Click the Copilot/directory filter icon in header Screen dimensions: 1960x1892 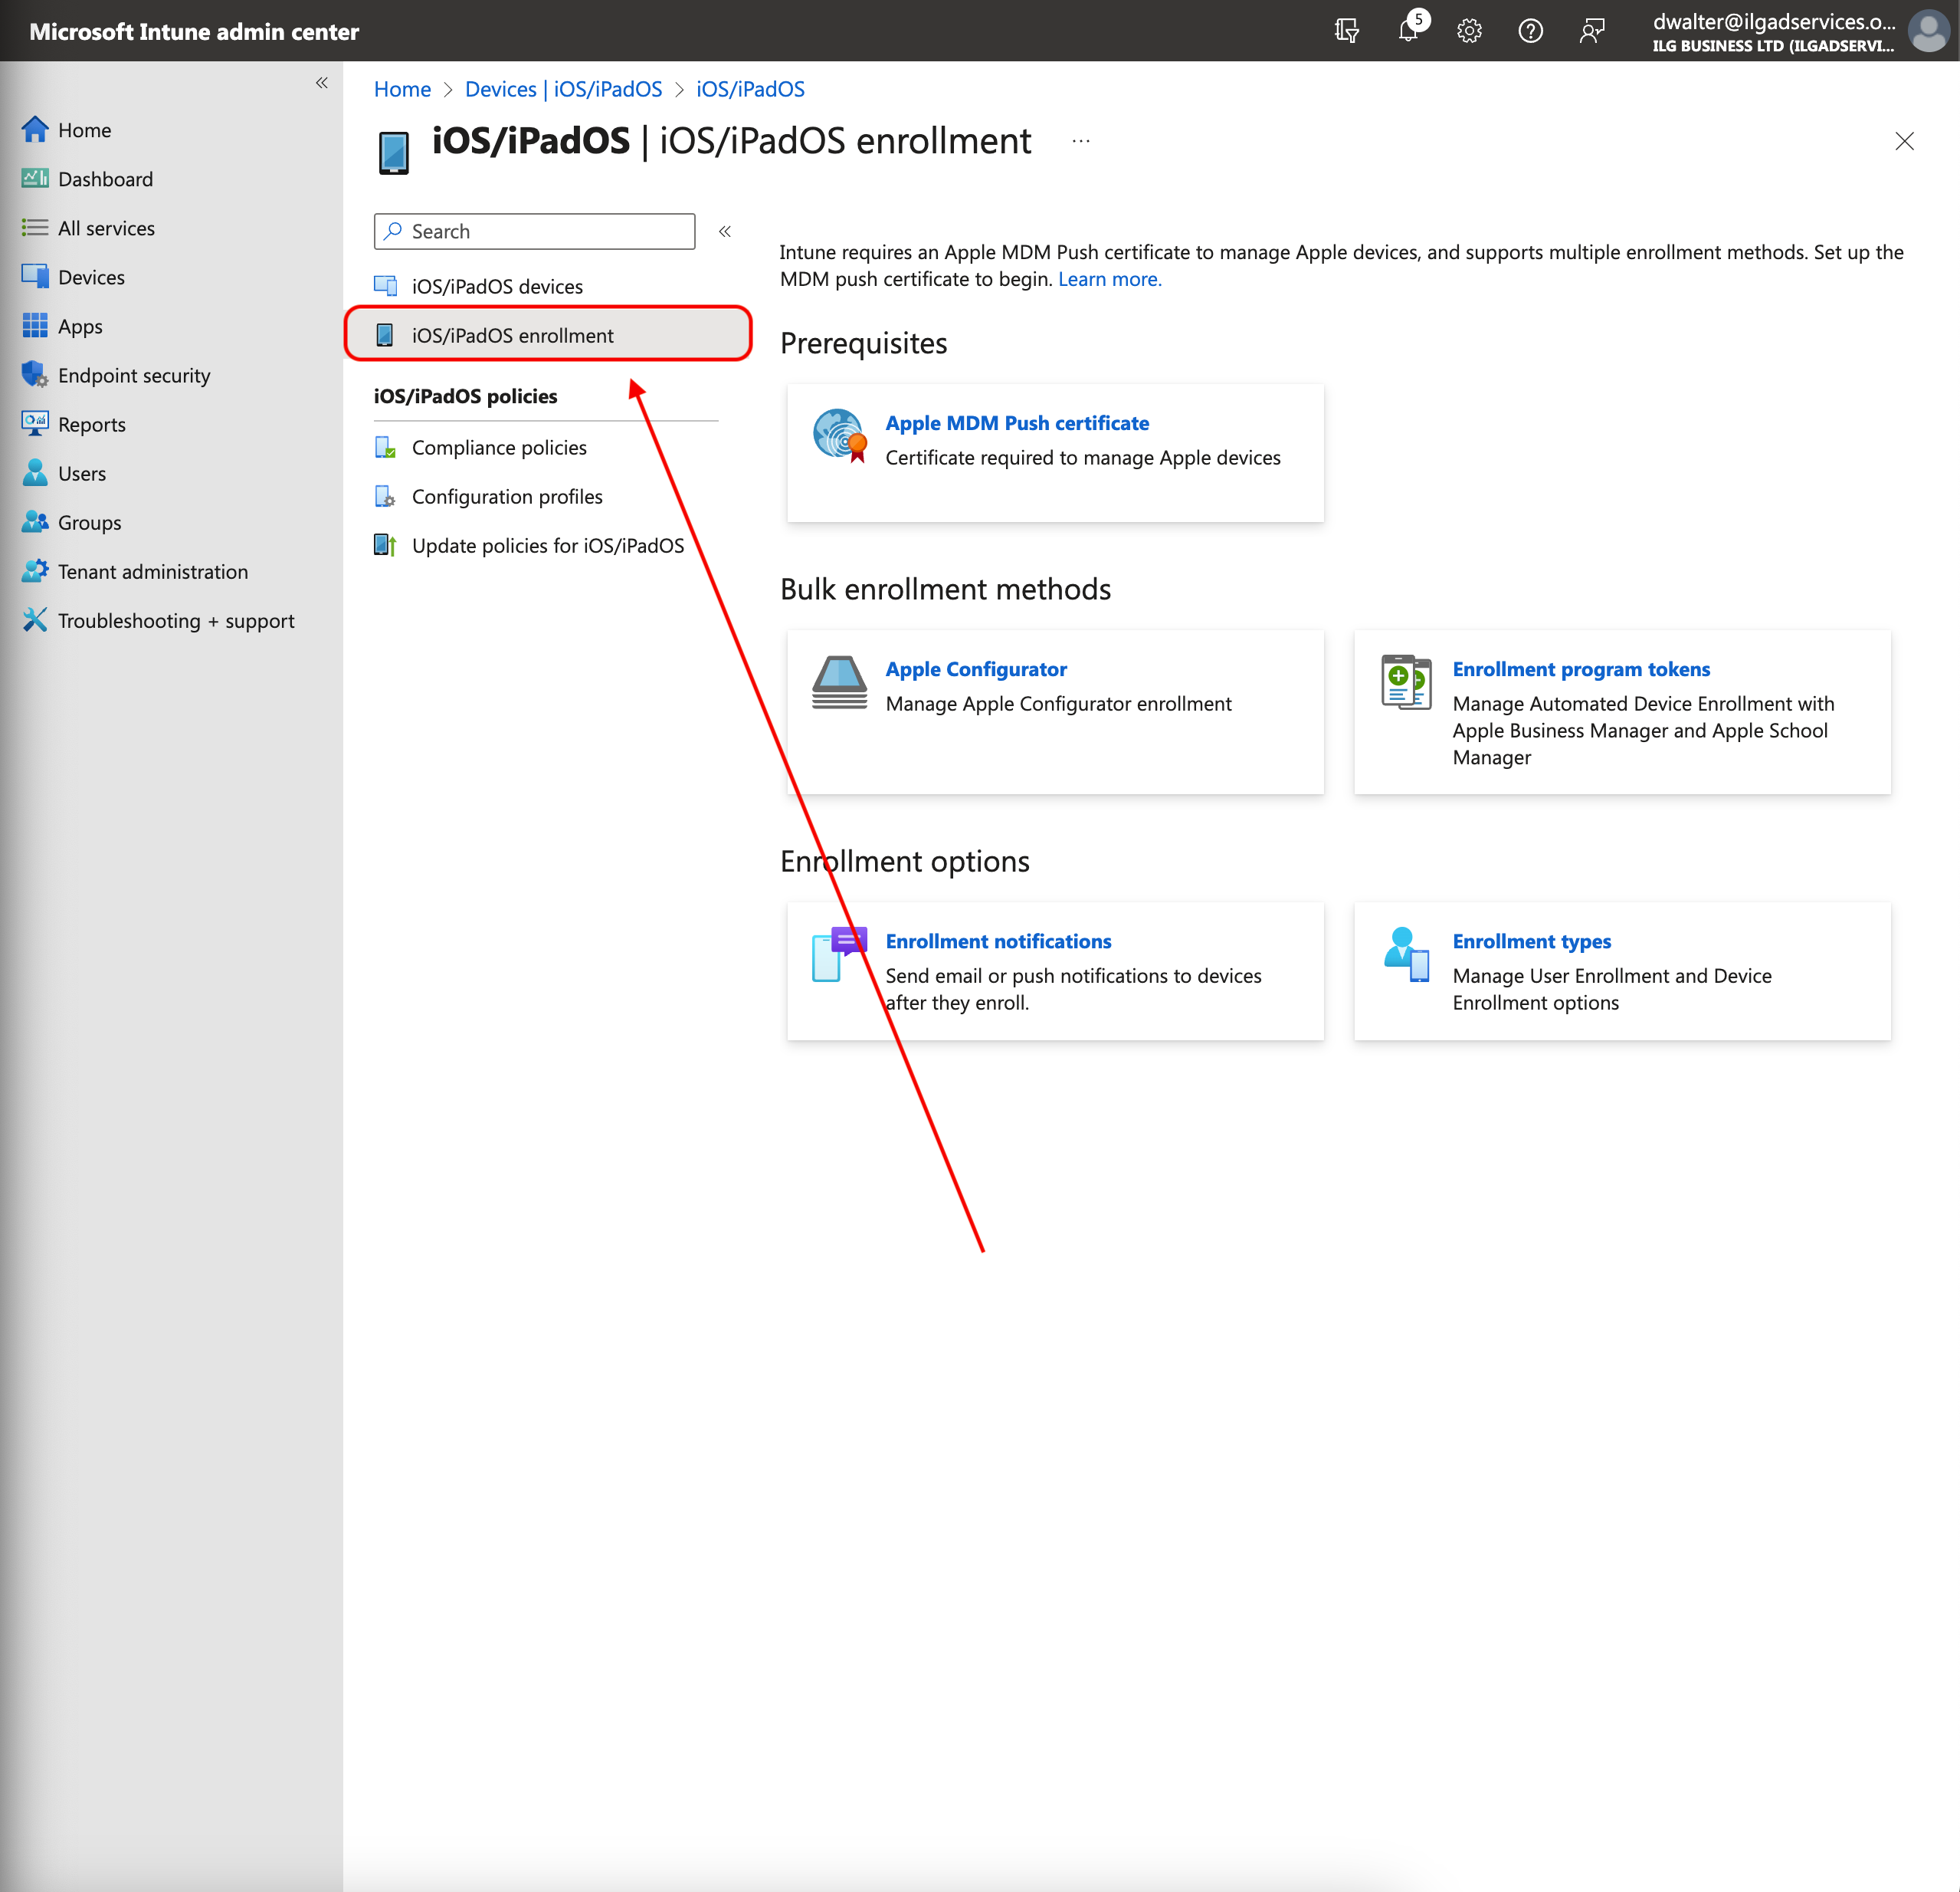(1347, 31)
